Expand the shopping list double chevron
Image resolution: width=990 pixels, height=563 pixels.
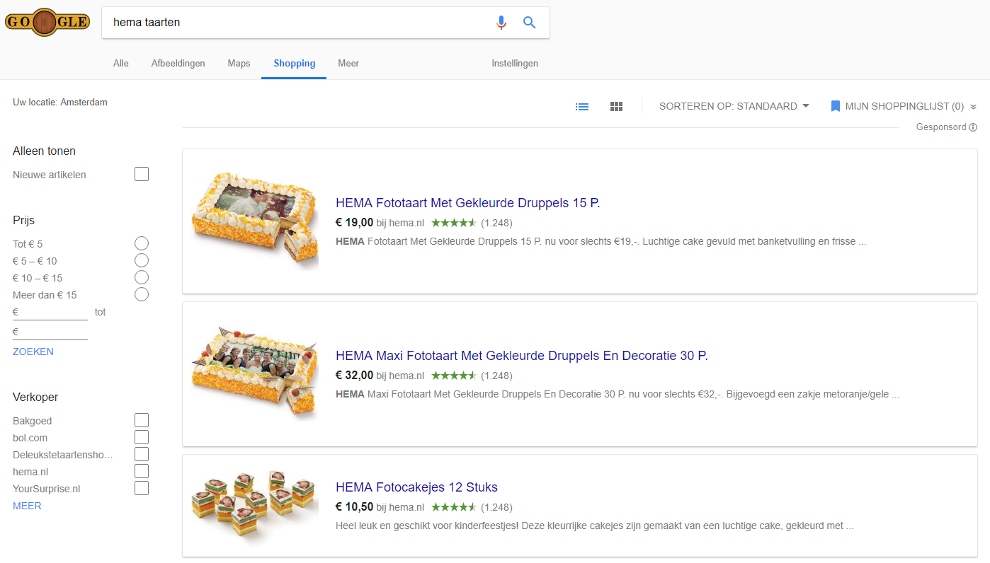point(973,107)
